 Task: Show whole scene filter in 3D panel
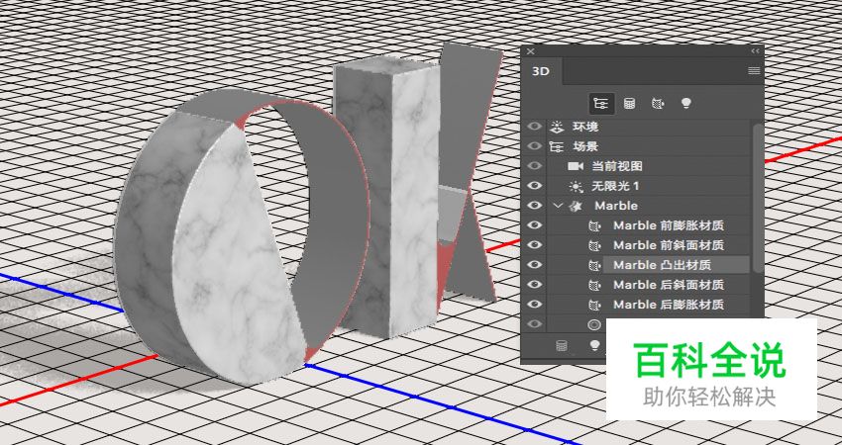[x=601, y=103]
